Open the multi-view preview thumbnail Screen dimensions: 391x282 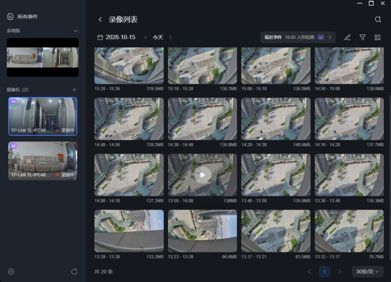(43, 57)
